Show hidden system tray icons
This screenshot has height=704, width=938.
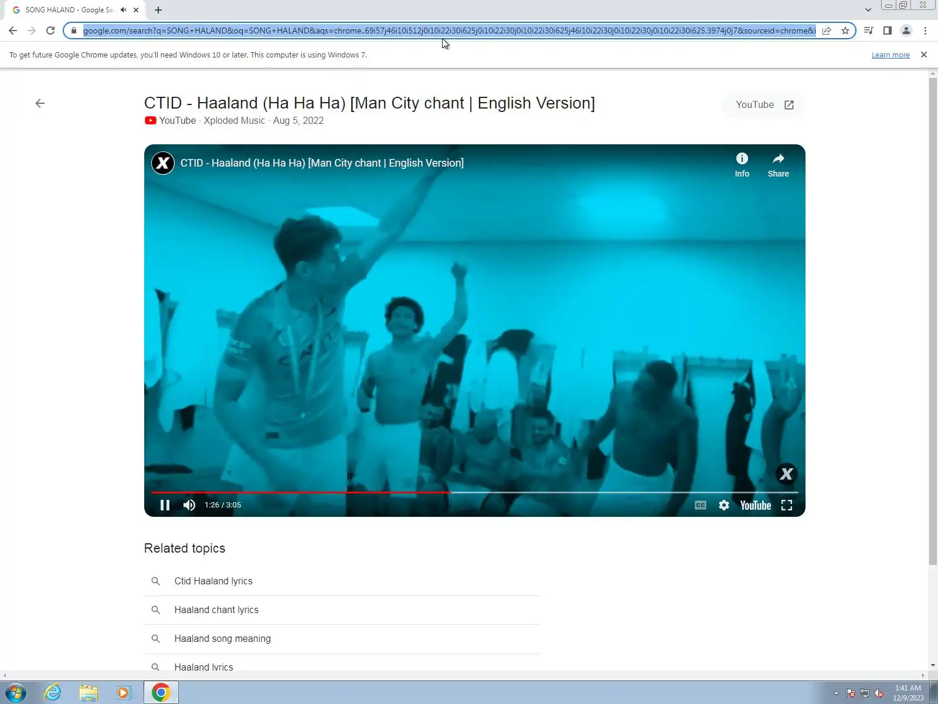[836, 693]
